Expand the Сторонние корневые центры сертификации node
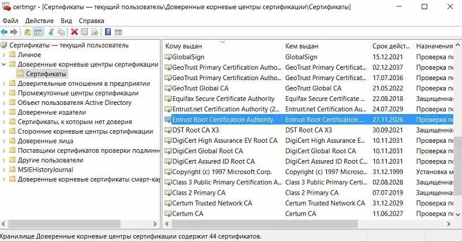Screen dimensions: 462x242 (x=4, y=131)
